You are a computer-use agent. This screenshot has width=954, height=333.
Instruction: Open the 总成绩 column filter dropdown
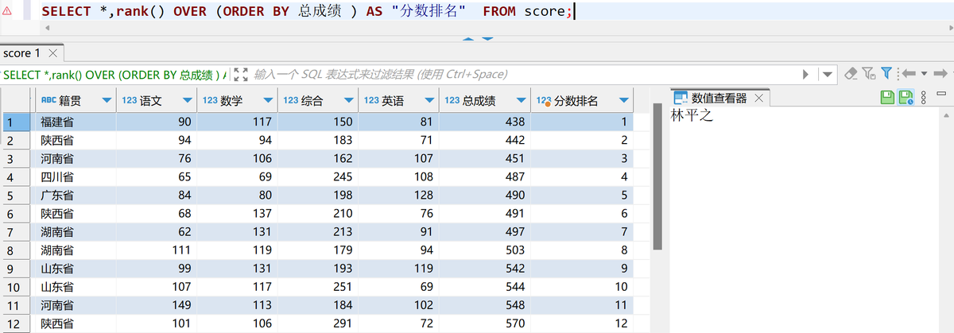pyautogui.click(x=521, y=101)
